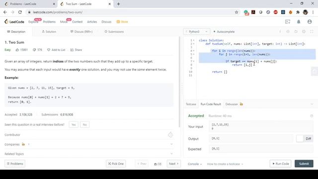The image size is (318, 179).
Task: Switch to the Solution tab
Action: (x=49, y=32)
